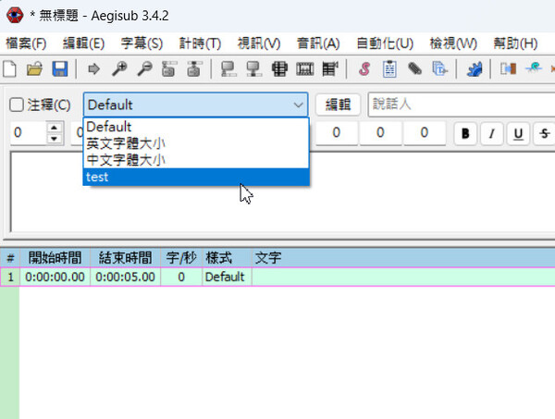
Task: Click the new subtitles file icon
Action: pyautogui.click(x=10, y=68)
